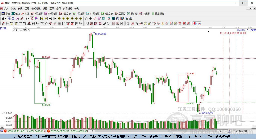Switch to the K线 chart view

25,14
